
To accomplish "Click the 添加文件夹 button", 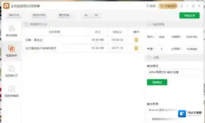I will pyautogui.click(x=39, y=15).
